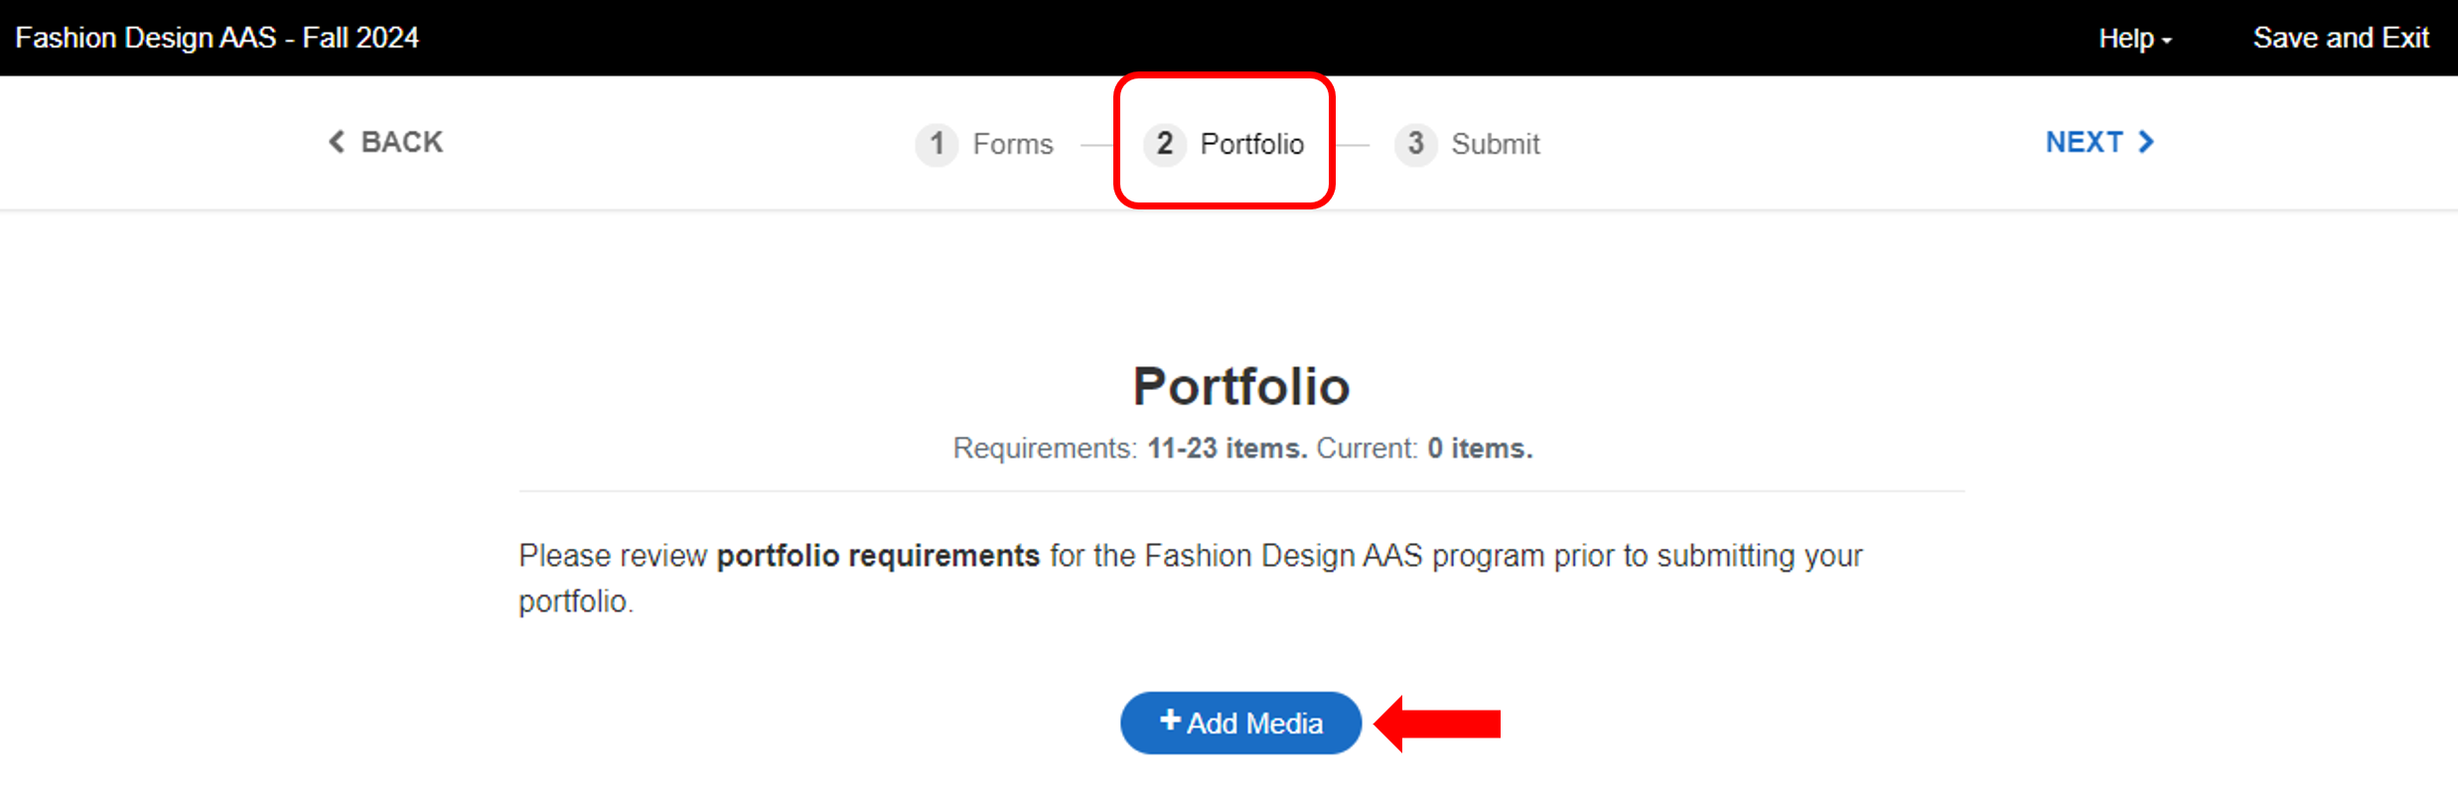Proceed with the NEXT text

tap(2084, 142)
